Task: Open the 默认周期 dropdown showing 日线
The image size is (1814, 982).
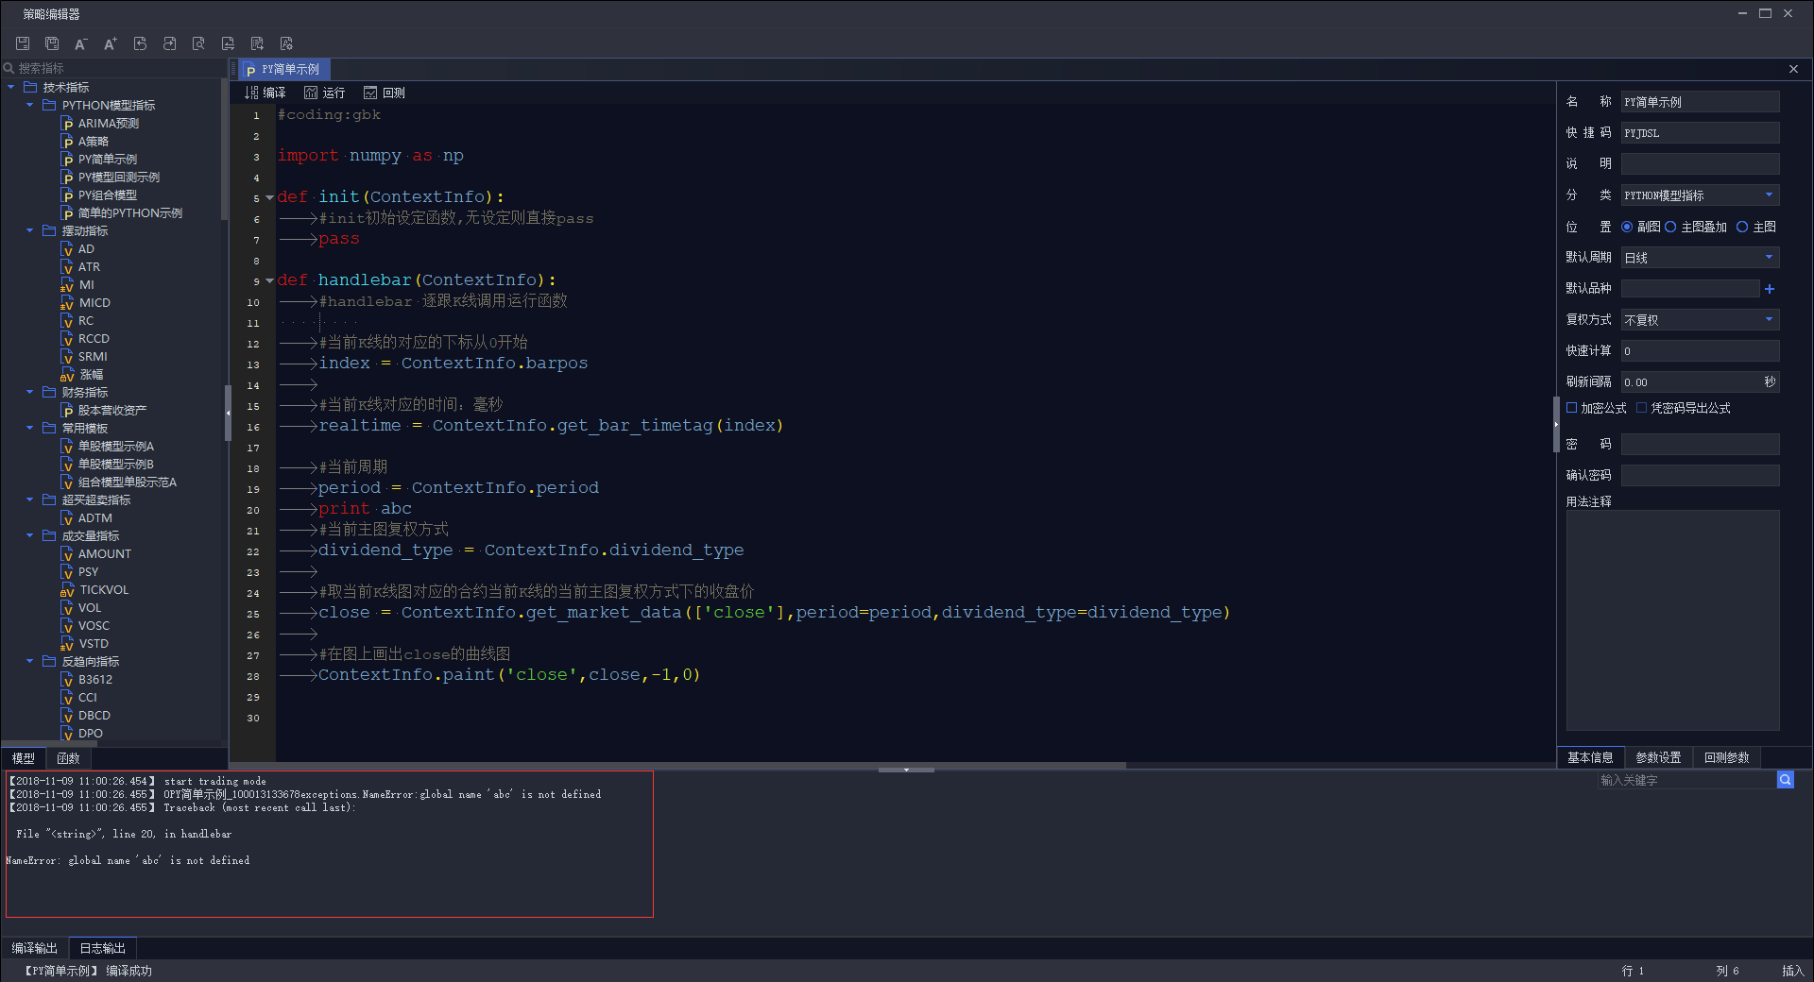Action: coord(1700,258)
